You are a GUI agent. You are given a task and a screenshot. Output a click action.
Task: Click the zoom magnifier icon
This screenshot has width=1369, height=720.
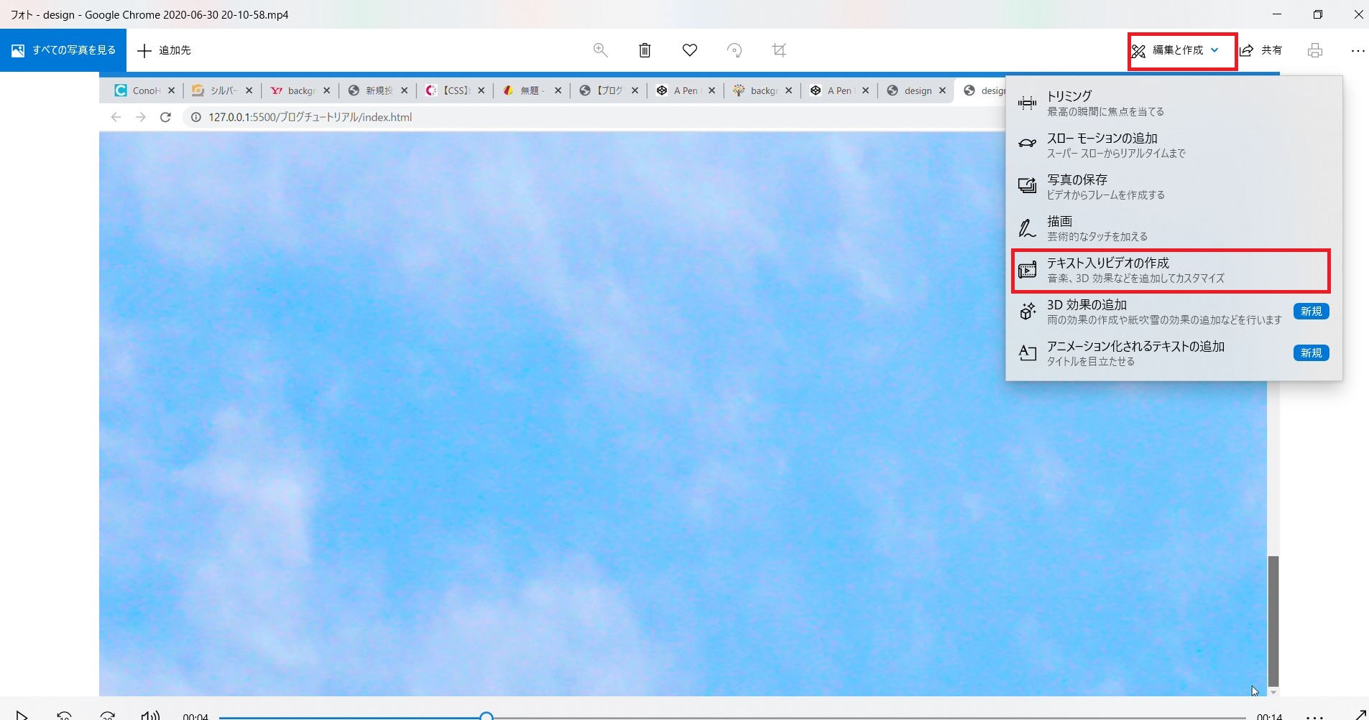point(600,50)
